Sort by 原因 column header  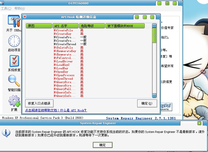pos(39,26)
